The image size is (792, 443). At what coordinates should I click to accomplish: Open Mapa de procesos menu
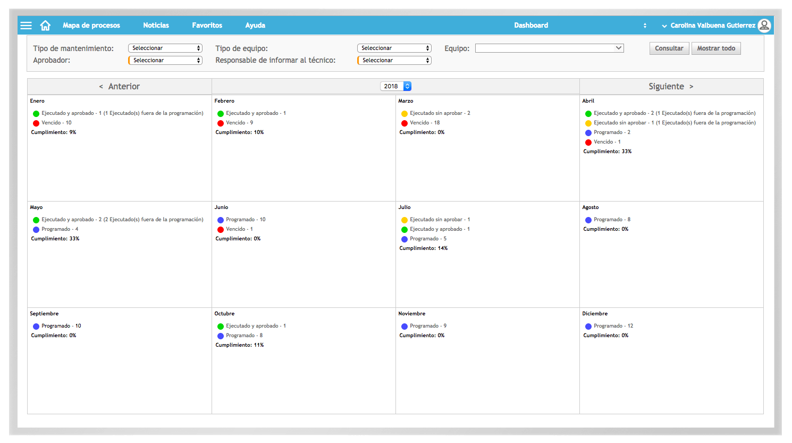pos(91,25)
